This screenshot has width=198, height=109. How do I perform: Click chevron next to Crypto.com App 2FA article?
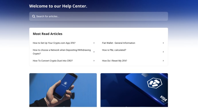(x=94, y=43)
